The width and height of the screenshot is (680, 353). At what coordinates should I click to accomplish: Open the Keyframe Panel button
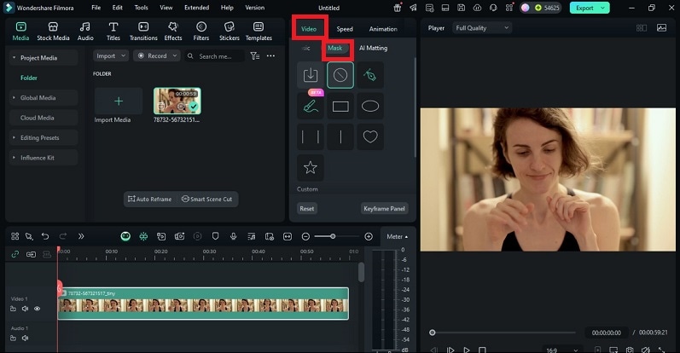(384, 209)
